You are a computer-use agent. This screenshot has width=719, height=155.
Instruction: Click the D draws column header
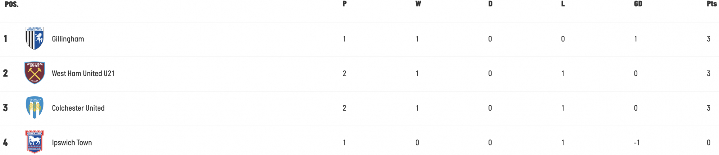[x=490, y=4]
